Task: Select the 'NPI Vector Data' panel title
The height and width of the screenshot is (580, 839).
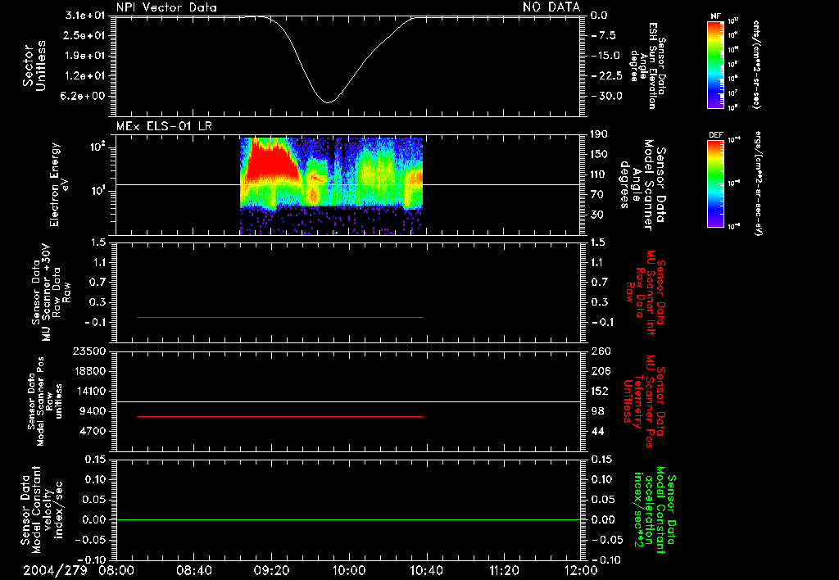Action: (166, 7)
